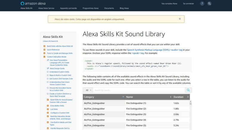Open Use Alexa Presentation Language external link
The image size is (232, 130).
point(59,62)
